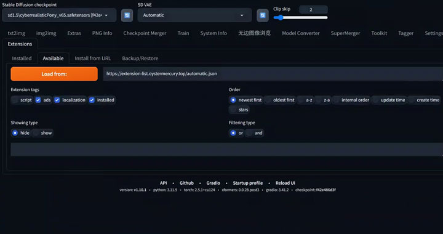Open the Extras tab
Viewport: 443px width, 234px height.
pos(74,33)
